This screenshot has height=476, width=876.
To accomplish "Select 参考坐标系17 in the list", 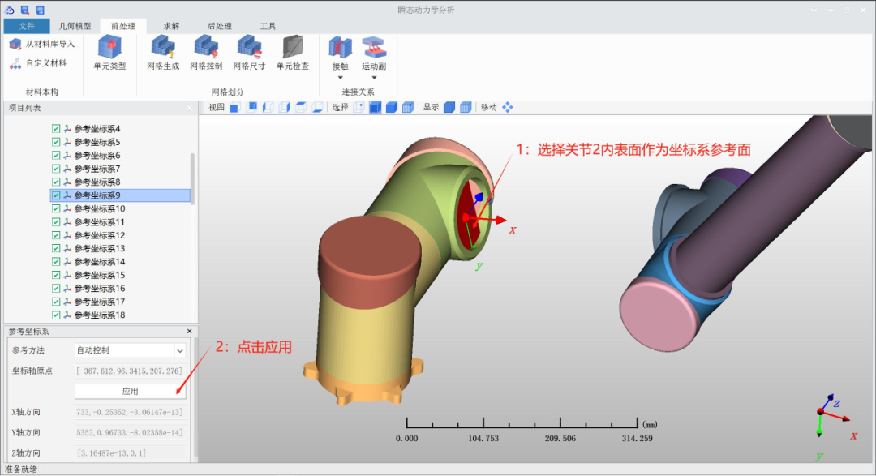I will click(x=100, y=302).
